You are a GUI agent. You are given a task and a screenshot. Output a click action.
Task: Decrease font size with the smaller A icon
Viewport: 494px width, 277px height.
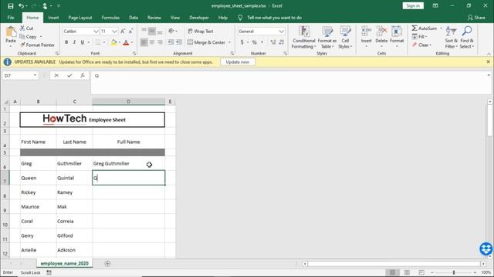tap(131, 31)
